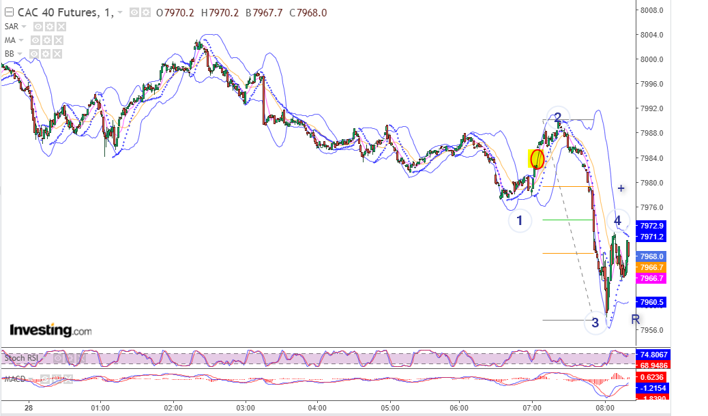The height and width of the screenshot is (416, 708).
Task: Select wave label 4 circle on chart
Action: pos(618,220)
